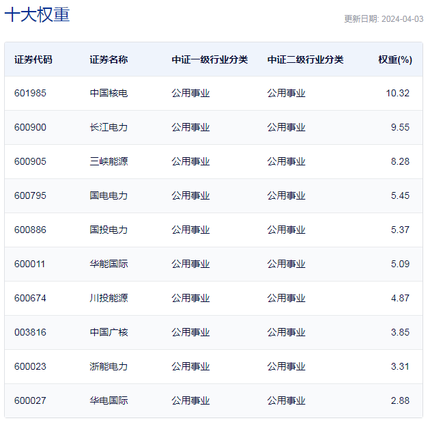Select stock code 600027
Image resolution: width=430 pixels, height=423 pixels.
(30, 400)
